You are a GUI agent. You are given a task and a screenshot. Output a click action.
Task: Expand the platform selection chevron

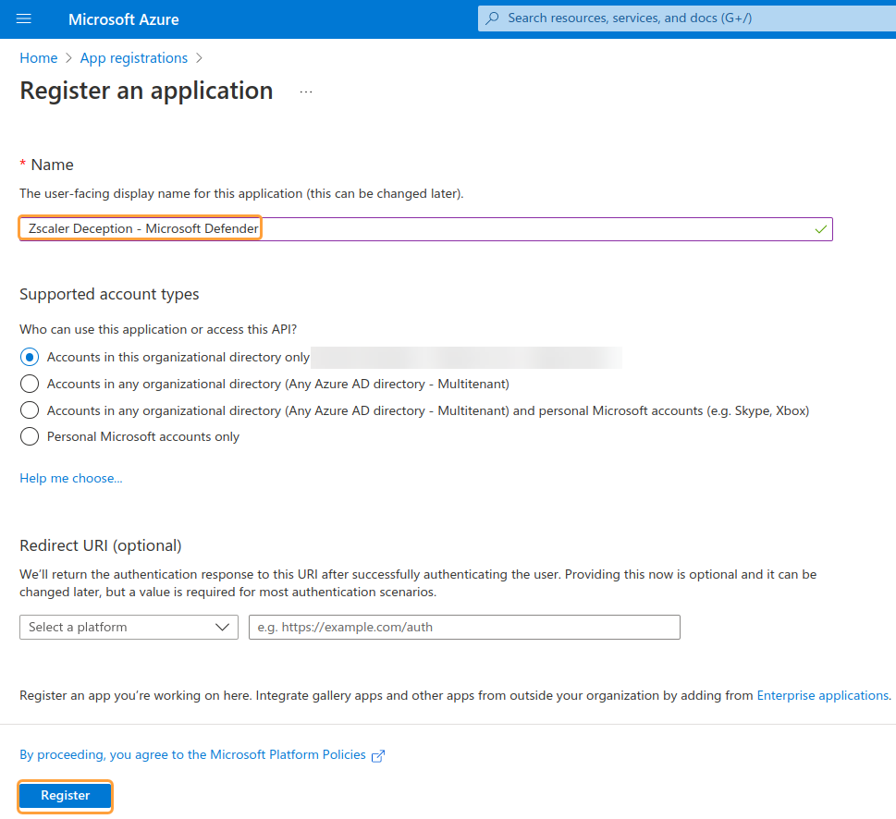pos(223,627)
